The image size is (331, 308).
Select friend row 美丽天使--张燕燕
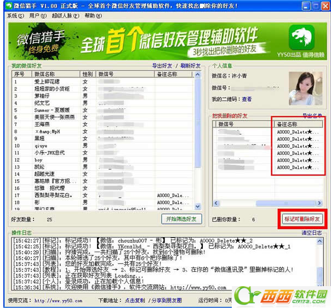tap(103, 117)
